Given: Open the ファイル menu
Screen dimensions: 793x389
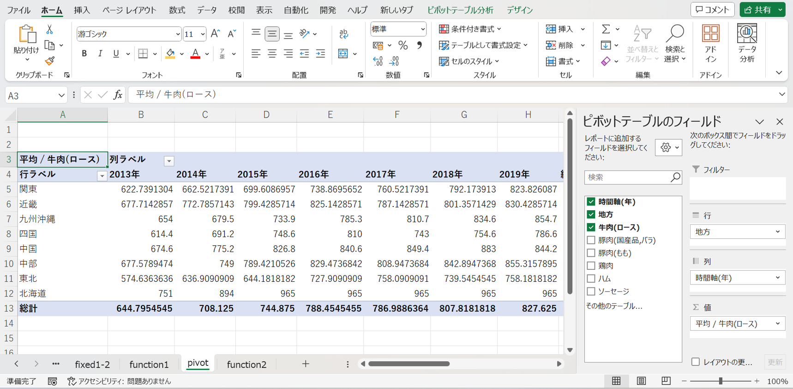Looking at the screenshot, I should click(18, 10).
